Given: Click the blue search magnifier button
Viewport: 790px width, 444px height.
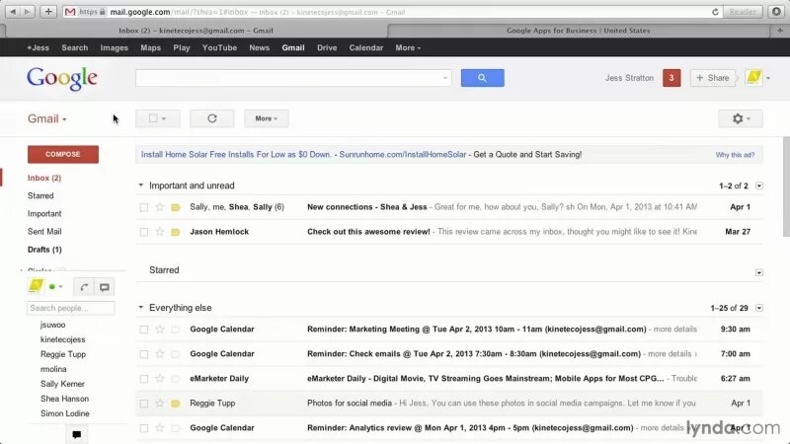Looking at the screenshot, I should 482,78.
